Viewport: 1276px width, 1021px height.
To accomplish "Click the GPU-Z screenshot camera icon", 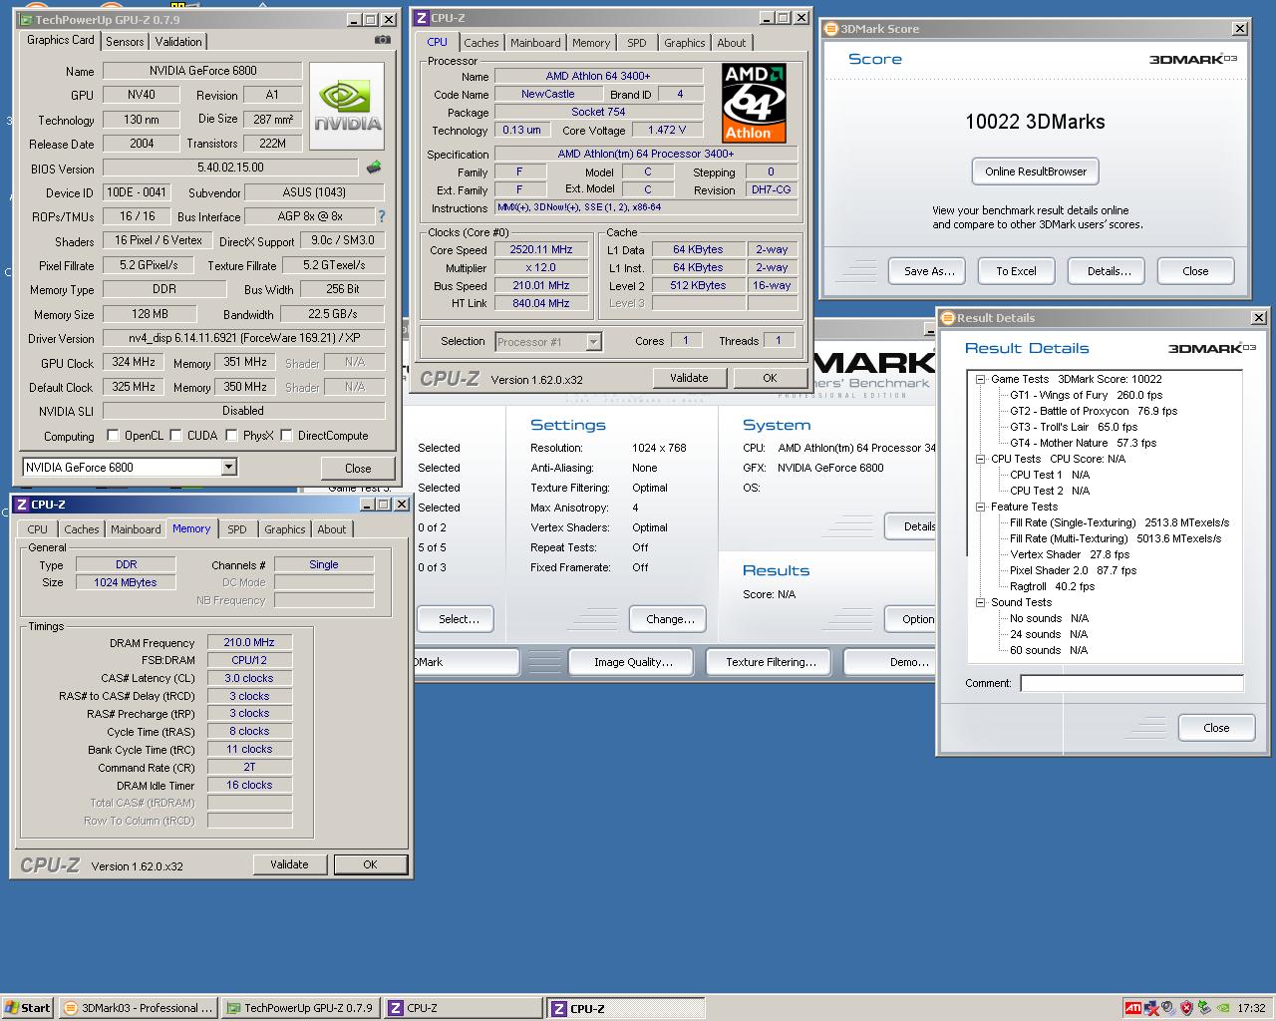I will pos(382,40).
